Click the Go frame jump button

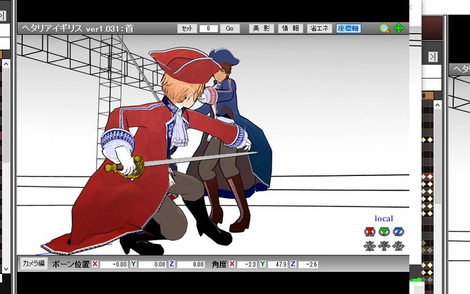pyautogui.click(x=229, y=28)
